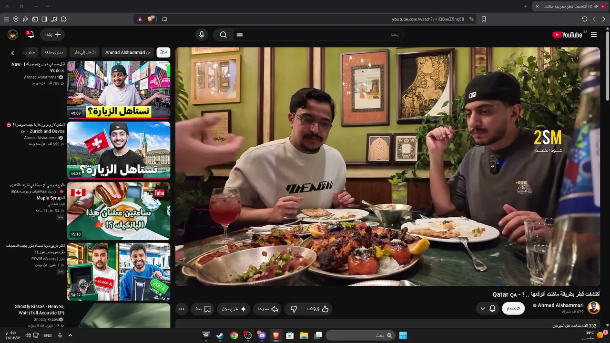
Task: Click the Windows taskbar search box
Action: [x=360, y=335]
